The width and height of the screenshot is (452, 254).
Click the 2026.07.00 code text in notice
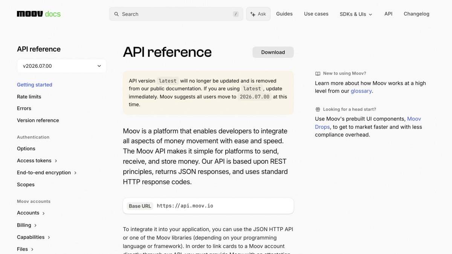pyautogui.click(x=255, y=97)
